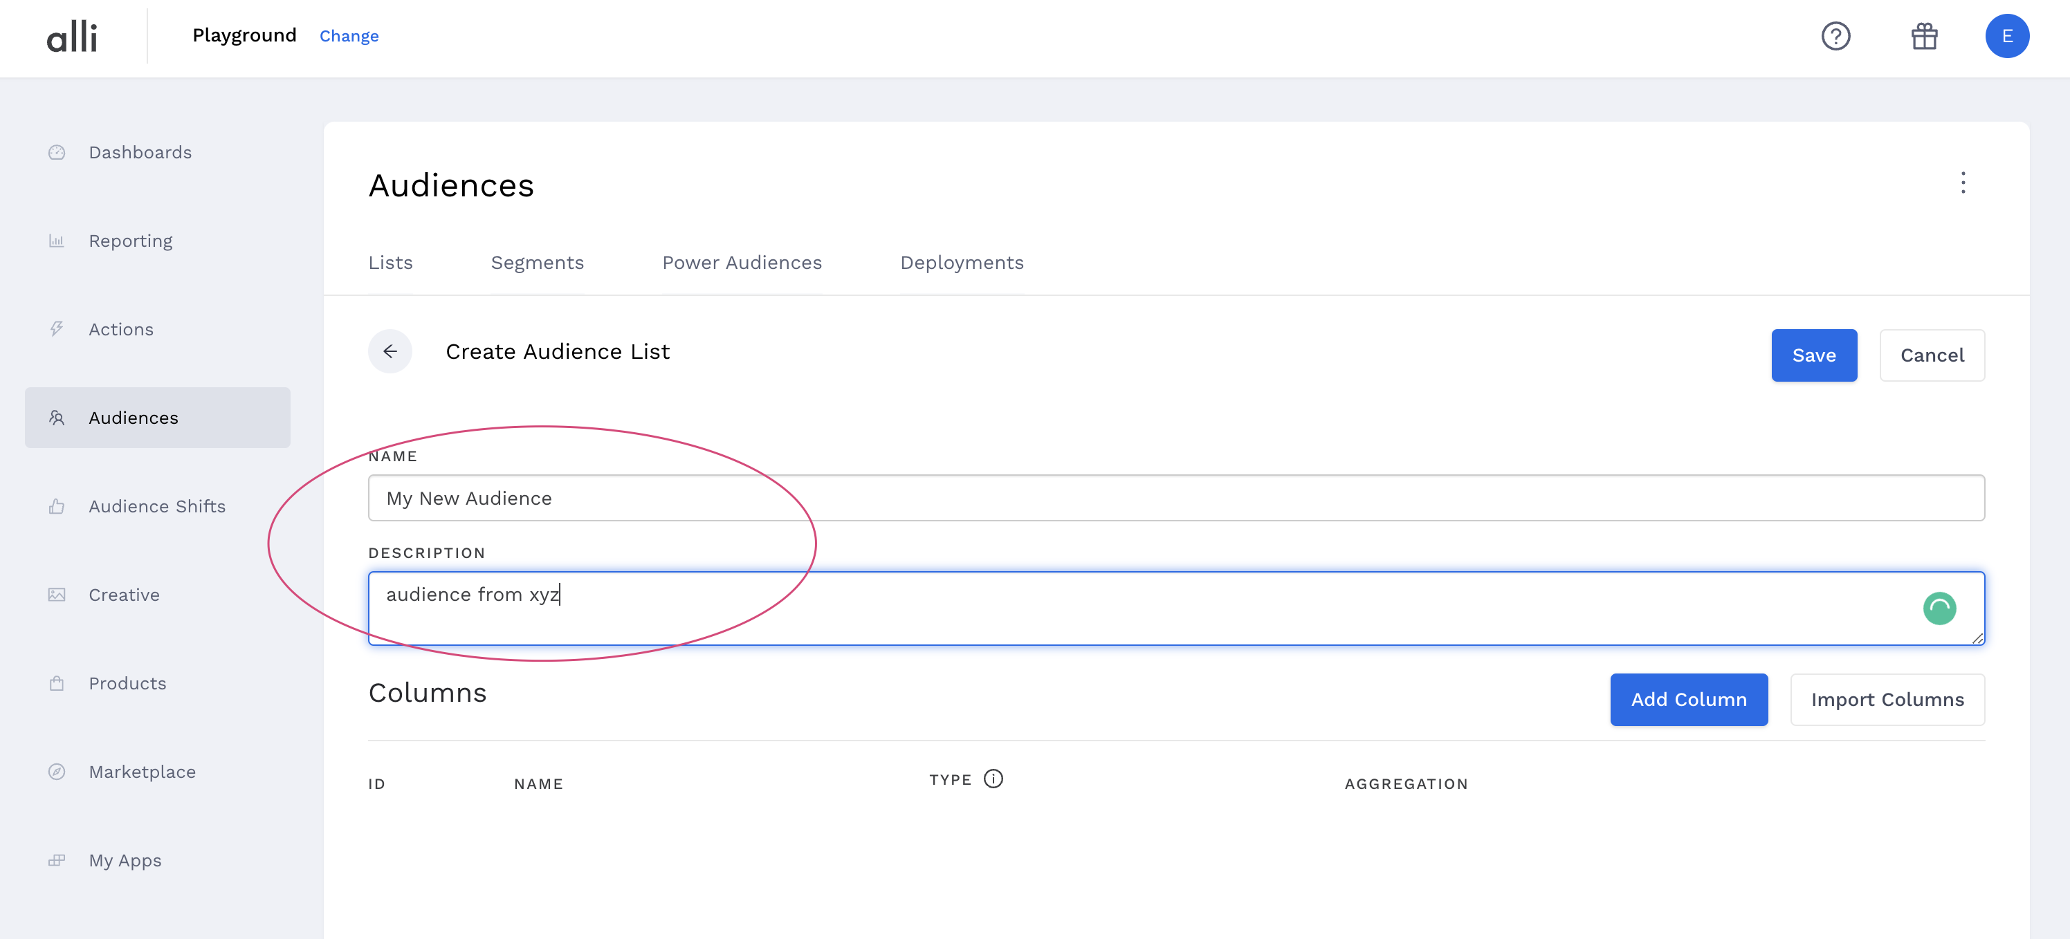Open the user avatar E menu
This screenshot has height=939, width=2070.
pos(2006,36)
